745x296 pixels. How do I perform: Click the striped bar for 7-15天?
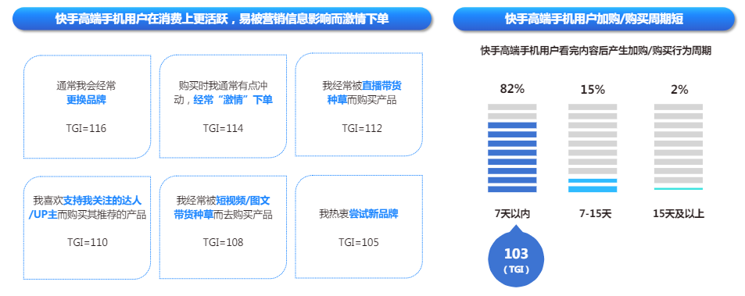click(593, 148)
